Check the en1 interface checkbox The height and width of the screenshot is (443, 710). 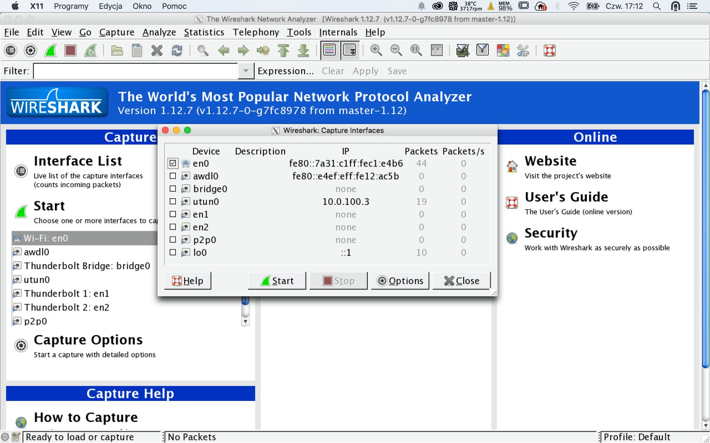click(x=173, y=214)
